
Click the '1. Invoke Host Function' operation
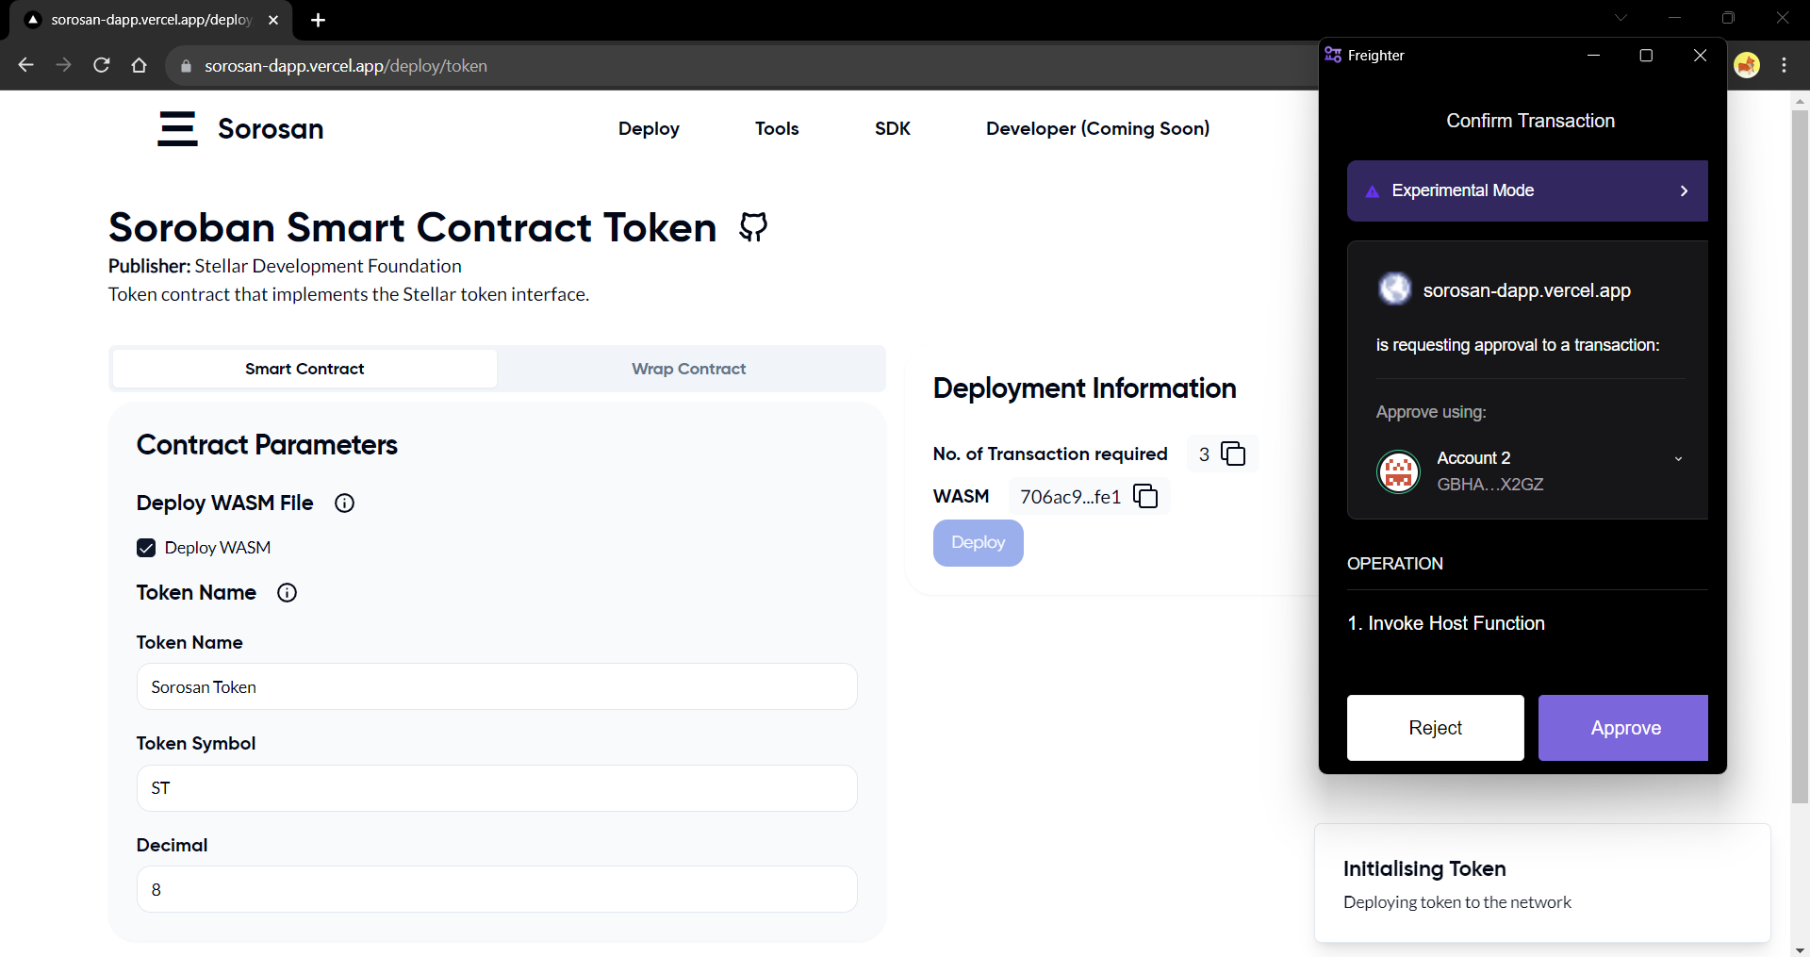coord(1446,623)
